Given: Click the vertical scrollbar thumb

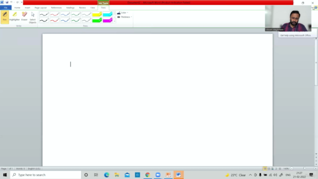Looking at the screenshot, I should (316, 63).
